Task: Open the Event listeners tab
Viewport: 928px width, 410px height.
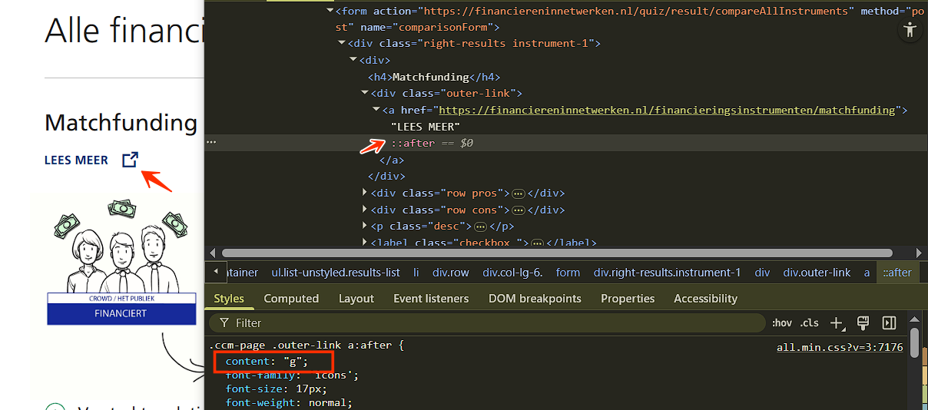Action: pyautogui.click(x=431, y=299)
